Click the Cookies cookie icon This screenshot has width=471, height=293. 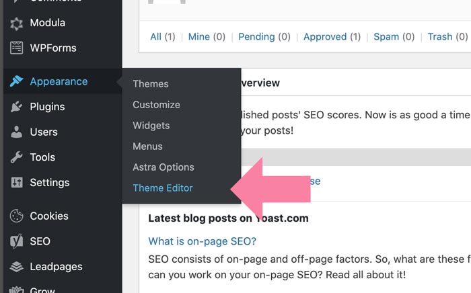tap(16, 216)
